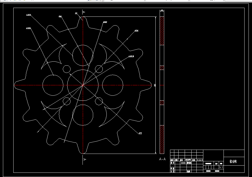The image size is (252, 177).
Task: Click the top long hatched area in section A-A
Action: pyautogui.click(x=162, y=31)
